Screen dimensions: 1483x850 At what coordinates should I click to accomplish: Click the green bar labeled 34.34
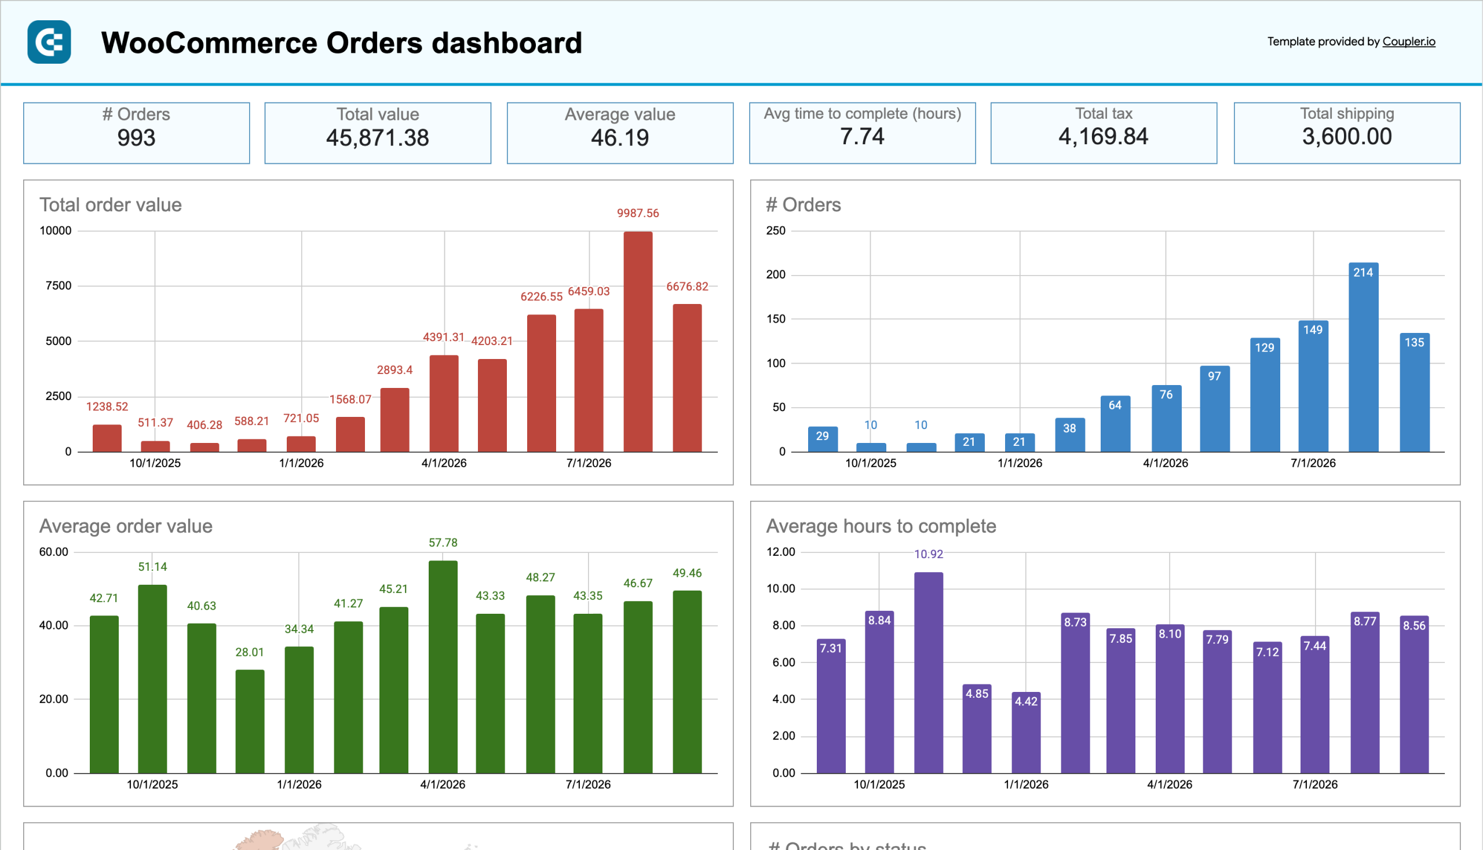(299, 710)
